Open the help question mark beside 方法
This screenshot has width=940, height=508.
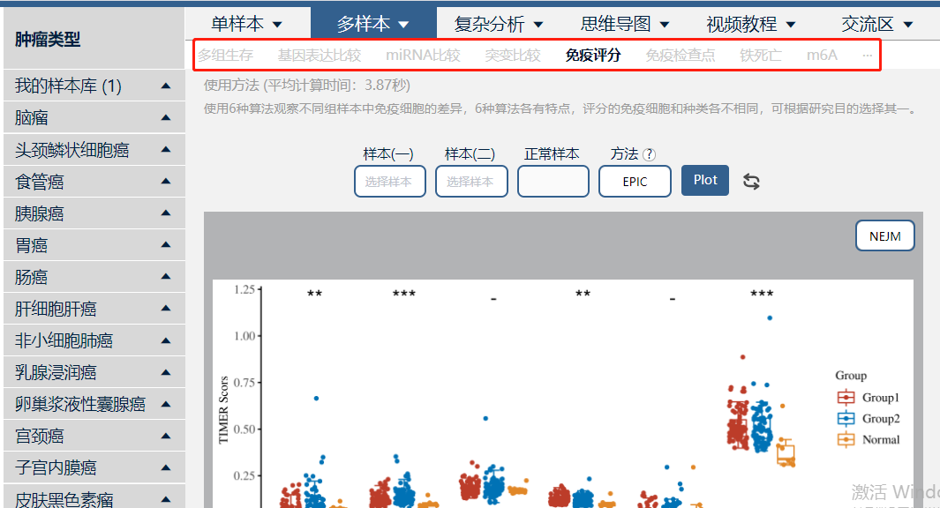click(649, 154)
